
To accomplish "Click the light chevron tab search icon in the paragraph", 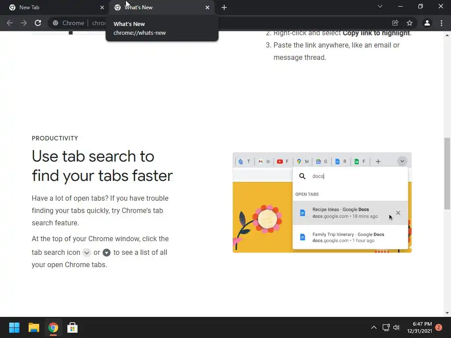I will point(87,252).
